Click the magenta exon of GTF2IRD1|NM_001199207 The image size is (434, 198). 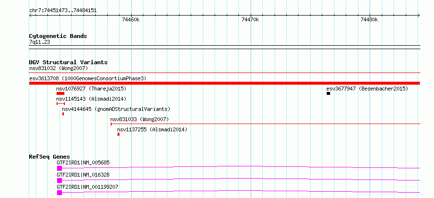click(59, 193)
